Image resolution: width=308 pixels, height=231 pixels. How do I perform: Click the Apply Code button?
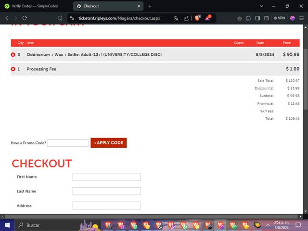pyautogui.click(x=109, y=143)
